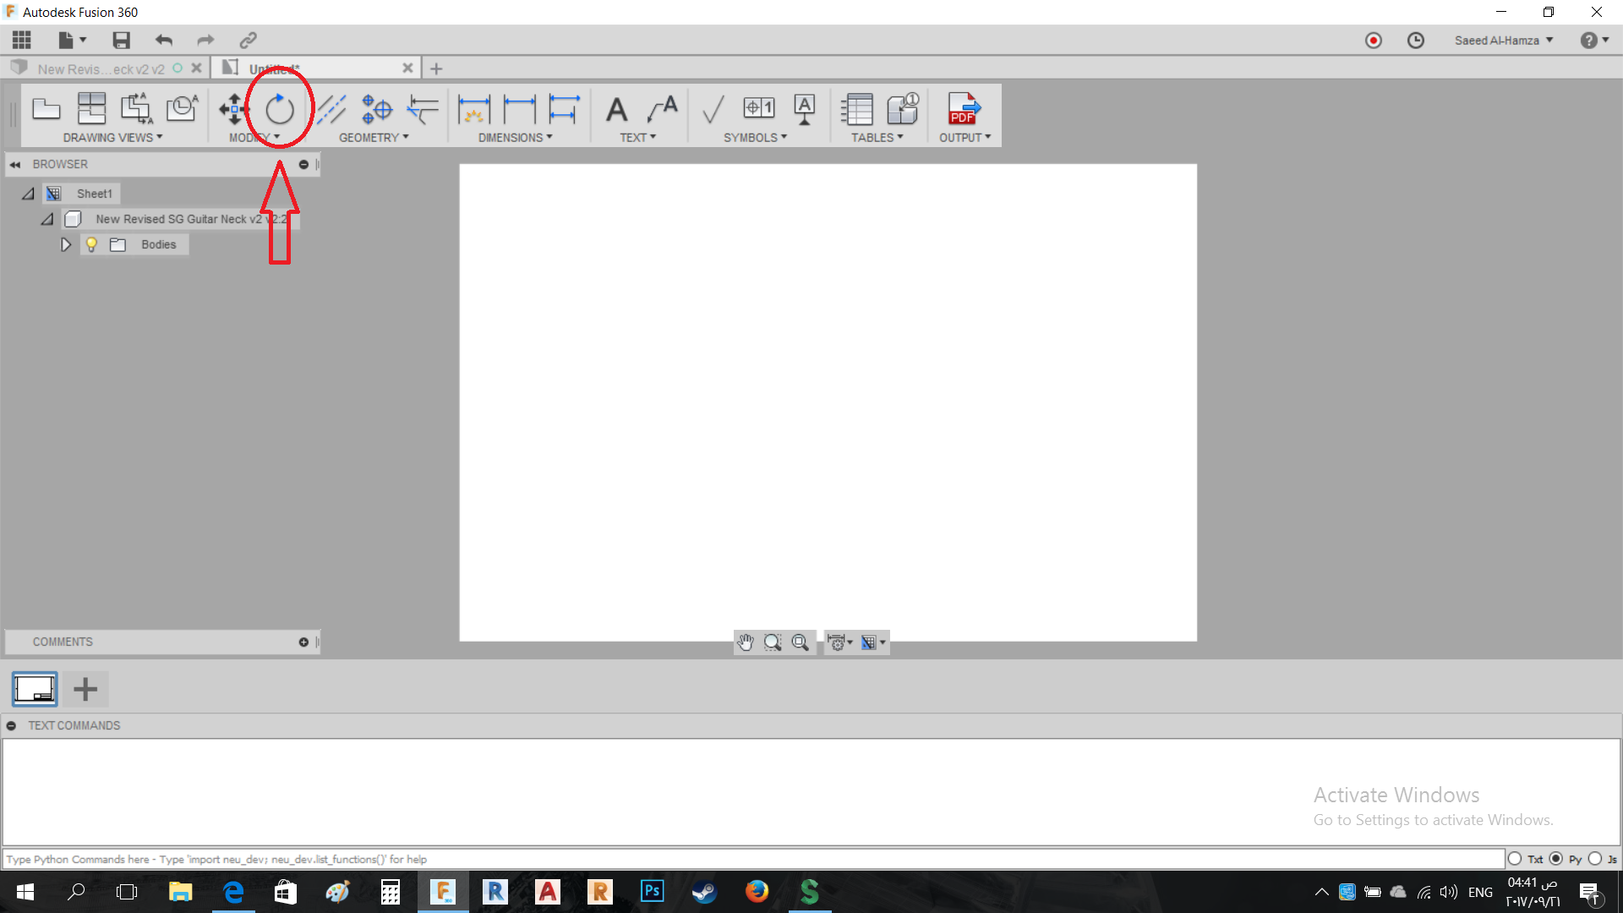Select the Text tool icon
This screenshot has height=913, width=1623.
pos(616,109)
